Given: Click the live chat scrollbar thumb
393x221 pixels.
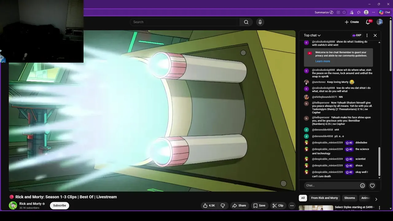Looking at the screenshot, I should point(379,161).
